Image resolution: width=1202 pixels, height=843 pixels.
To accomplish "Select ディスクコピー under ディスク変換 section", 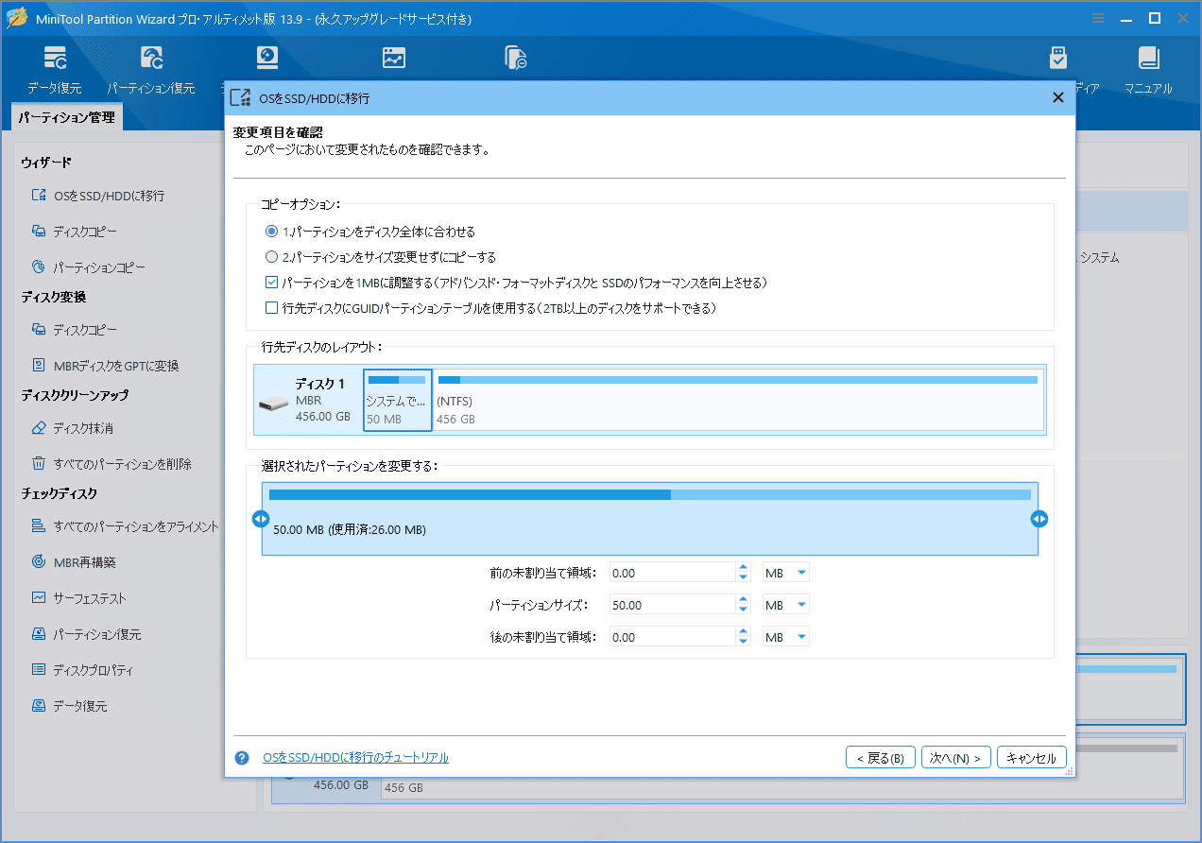I will (x=75, y=330).
